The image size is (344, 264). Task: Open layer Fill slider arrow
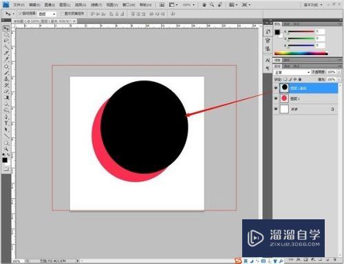(x=339, y=79)
